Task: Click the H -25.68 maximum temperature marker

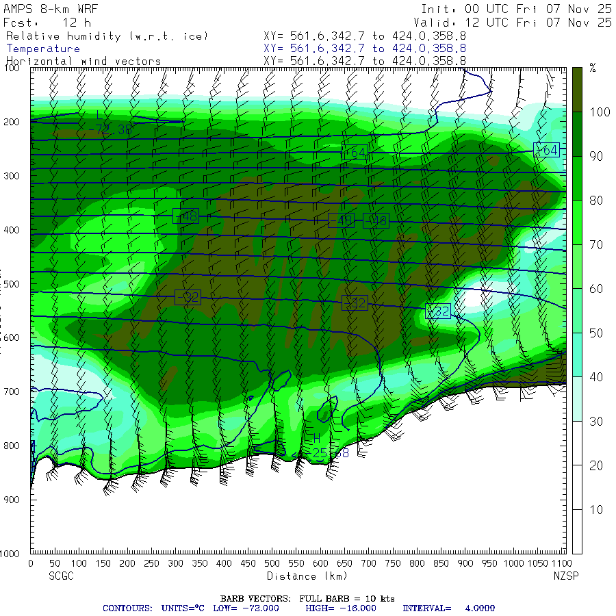Action: point(327,447)
